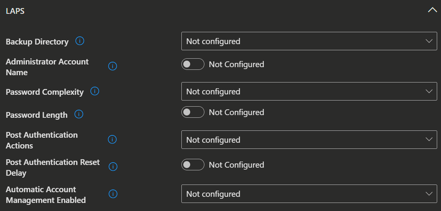Enable the Password Length toggle
The image size is (441, 211).
point(193,112)
